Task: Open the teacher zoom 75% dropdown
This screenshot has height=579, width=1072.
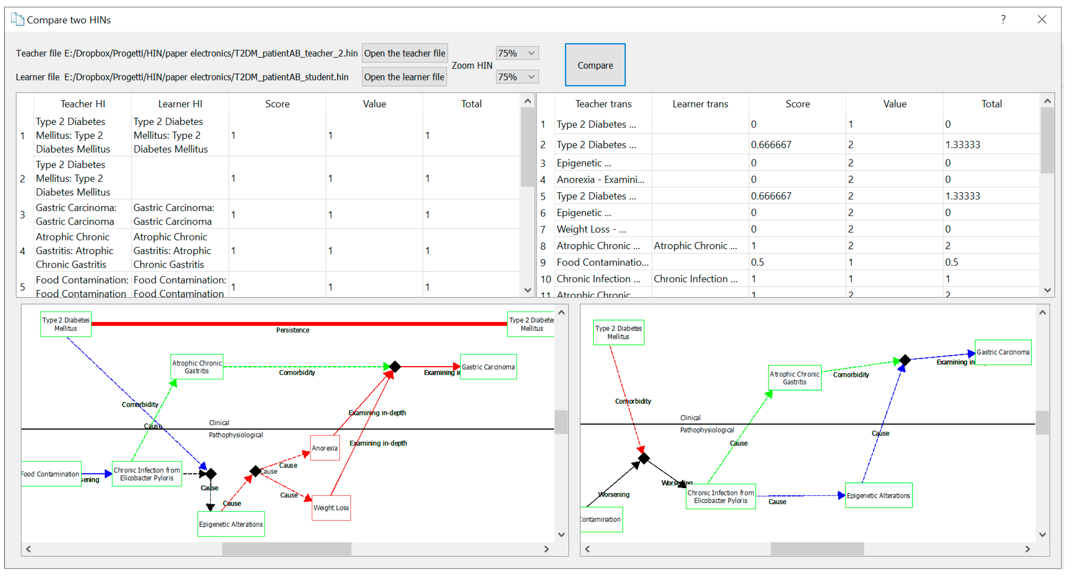Action: [x=517, y=53]
